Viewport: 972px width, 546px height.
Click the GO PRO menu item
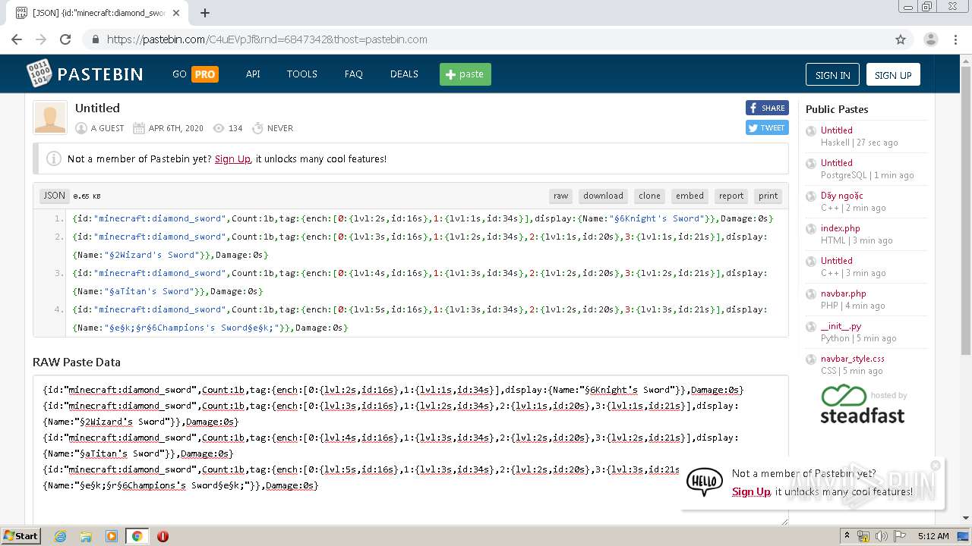coord(195,74)
